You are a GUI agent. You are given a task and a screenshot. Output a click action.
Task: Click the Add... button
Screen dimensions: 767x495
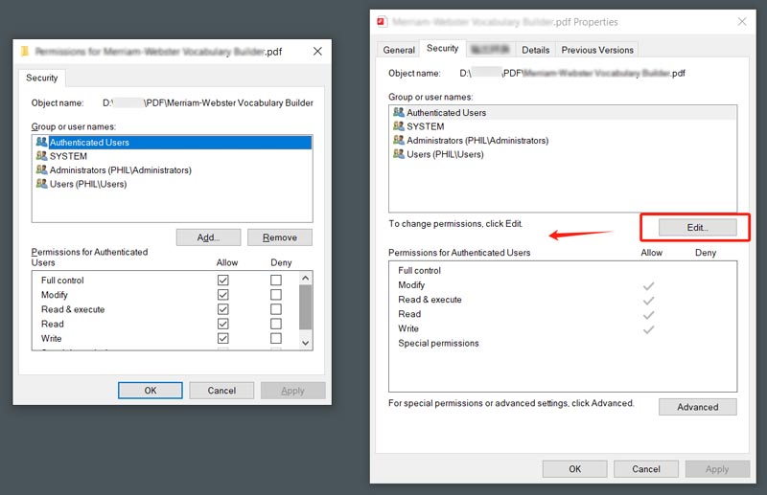(x=208, y=237)
